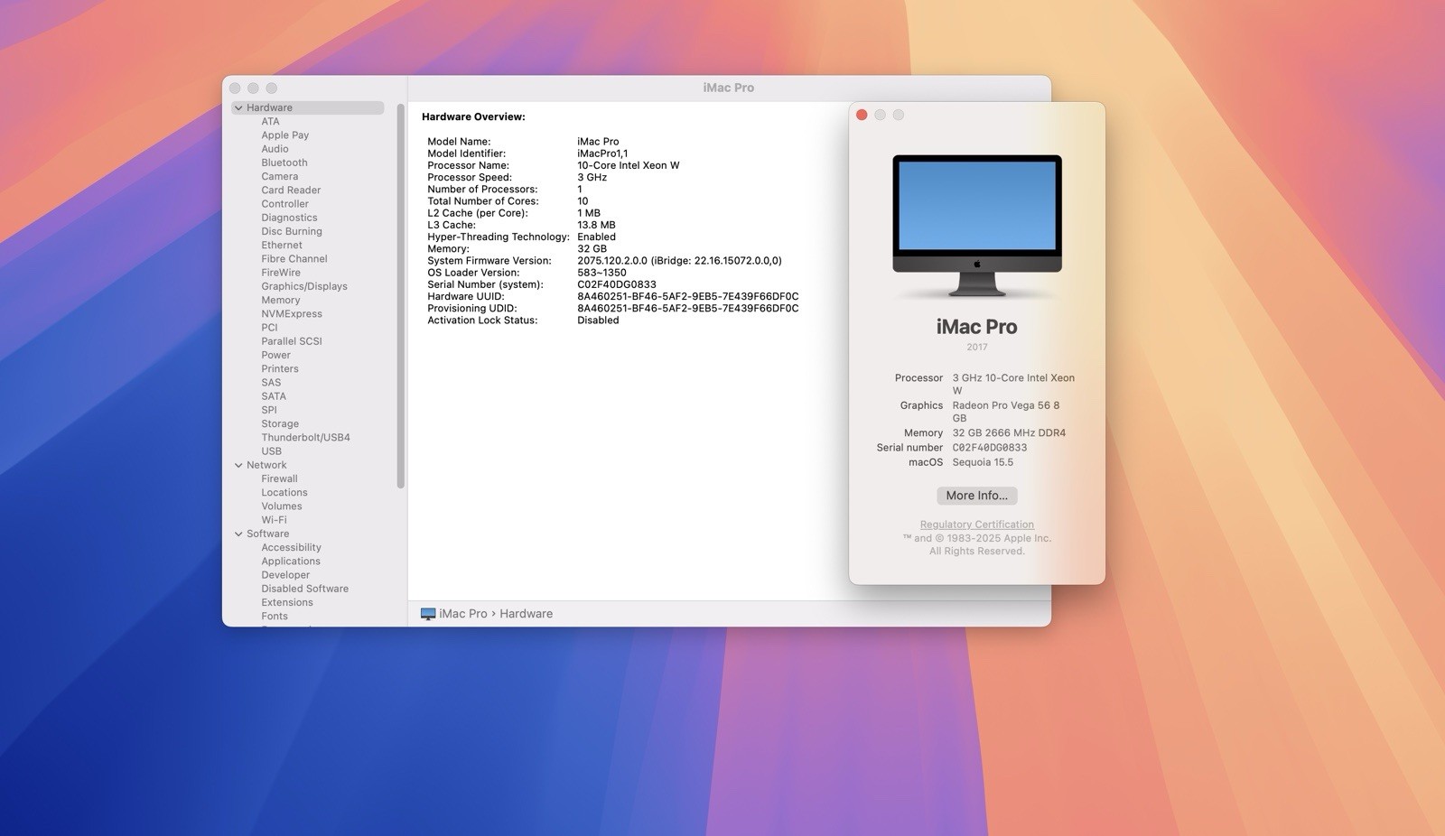Open More Info… in About This Mac
This screenshot has height=836, width=1445.
click(977, 496)
